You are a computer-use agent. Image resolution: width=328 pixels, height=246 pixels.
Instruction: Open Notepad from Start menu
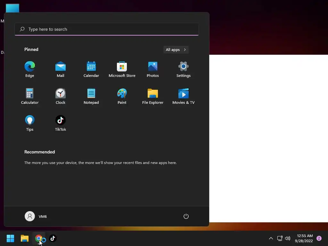pyautogui.click(x=91, y=96)
